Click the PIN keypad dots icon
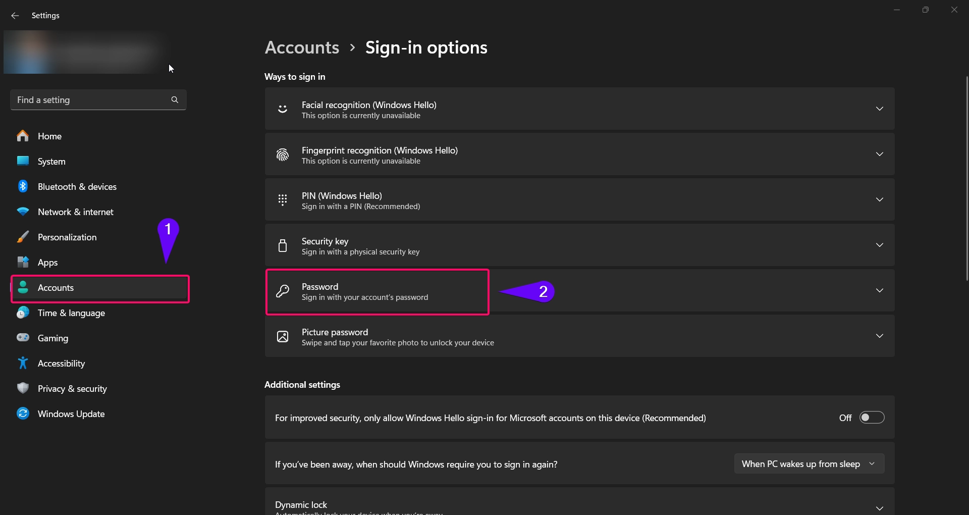Viewport: 969px width, 515px height. 283,200
